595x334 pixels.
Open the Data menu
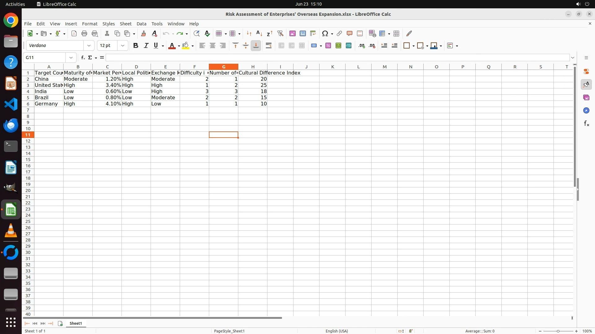tap(141, 24)
